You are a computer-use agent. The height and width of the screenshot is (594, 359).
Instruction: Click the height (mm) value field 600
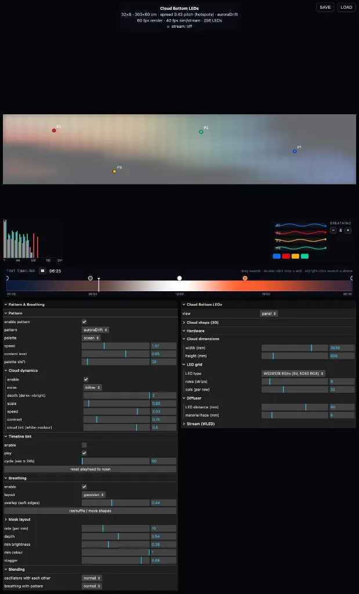tap(342, 356)
